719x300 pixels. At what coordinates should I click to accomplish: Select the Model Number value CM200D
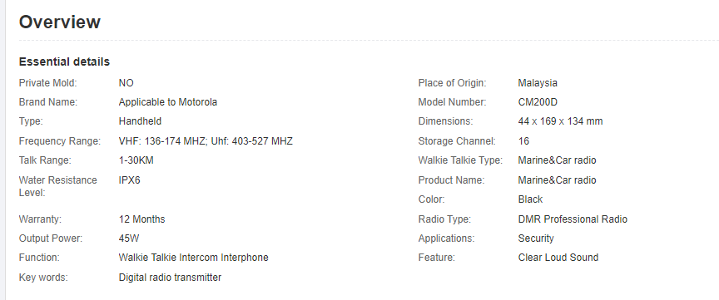point(538,102)
